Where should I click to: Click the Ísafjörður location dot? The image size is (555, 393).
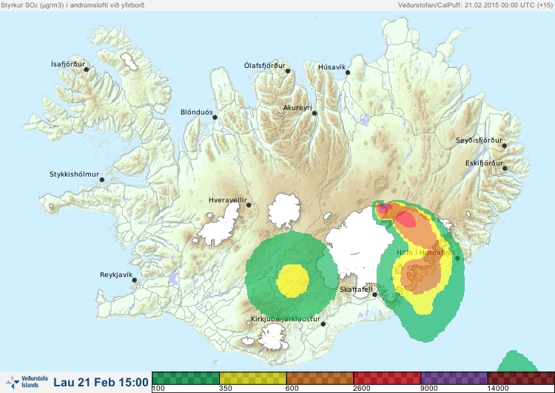pos(86,69)
